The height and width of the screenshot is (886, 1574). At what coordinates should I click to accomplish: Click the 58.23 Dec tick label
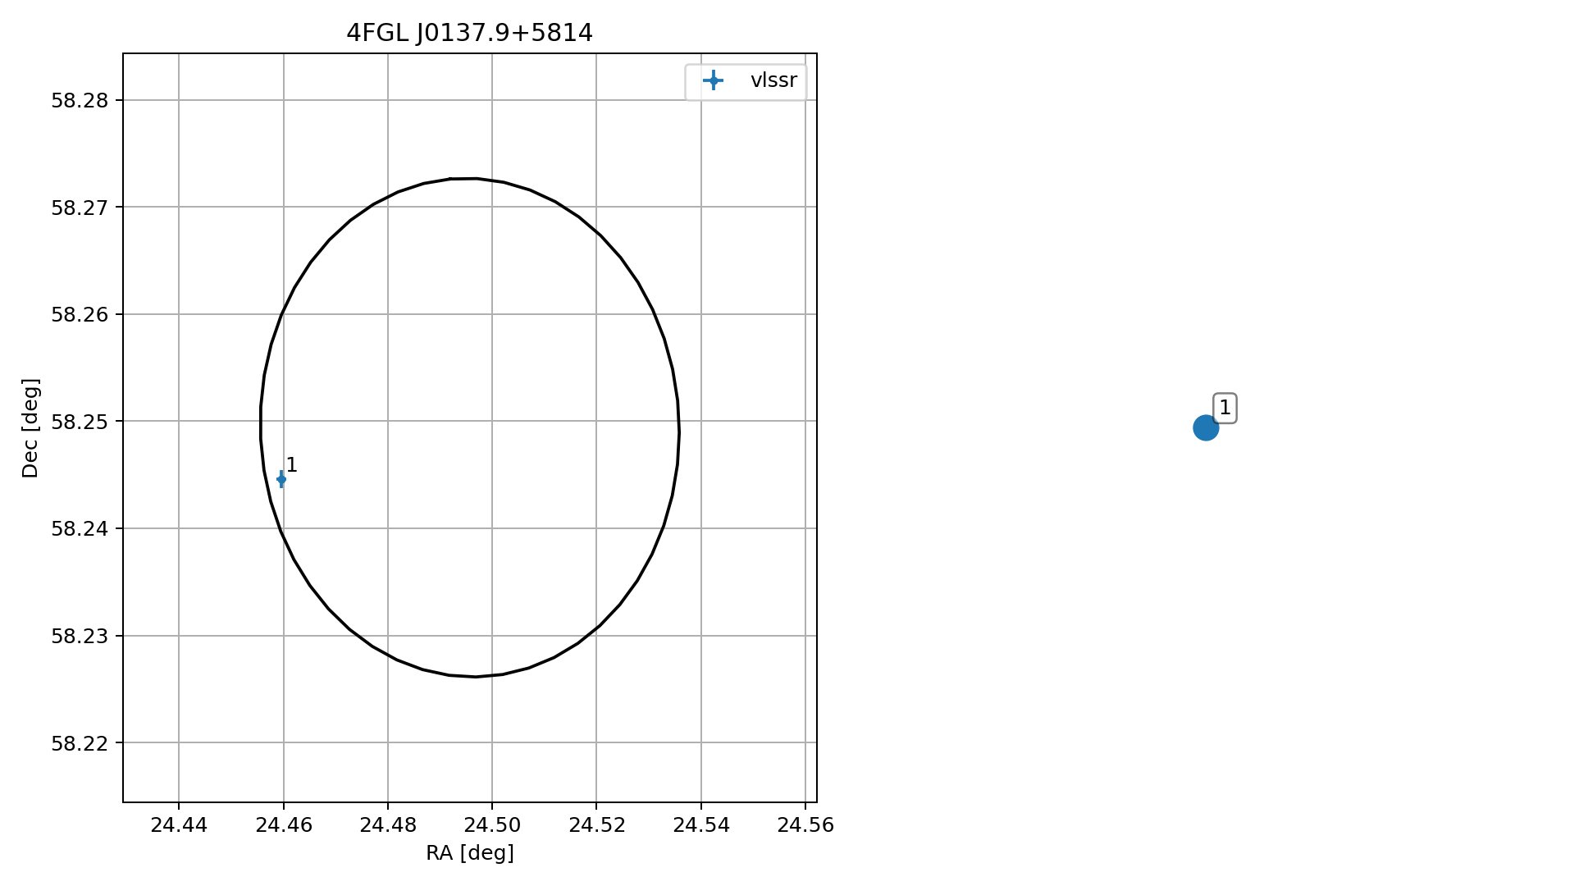(x=80, y=636)
